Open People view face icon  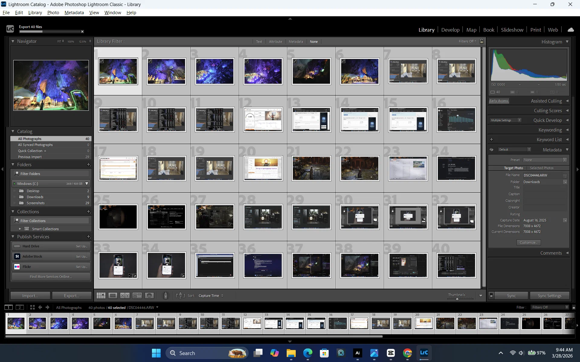[150, 296]
